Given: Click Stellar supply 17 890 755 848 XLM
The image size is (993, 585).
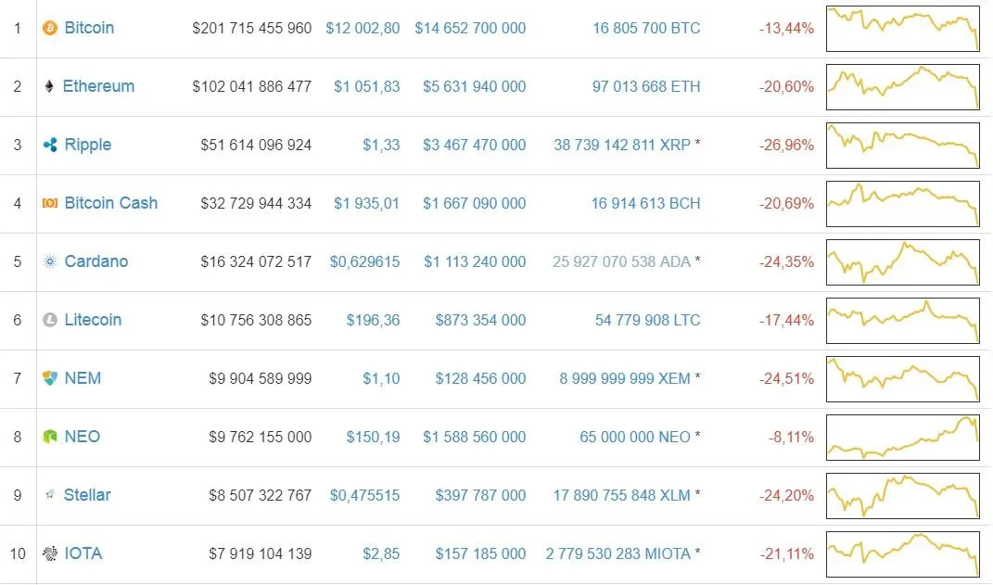Looking at the screenshot, I should pyautogui.click(x=621, y=495).
